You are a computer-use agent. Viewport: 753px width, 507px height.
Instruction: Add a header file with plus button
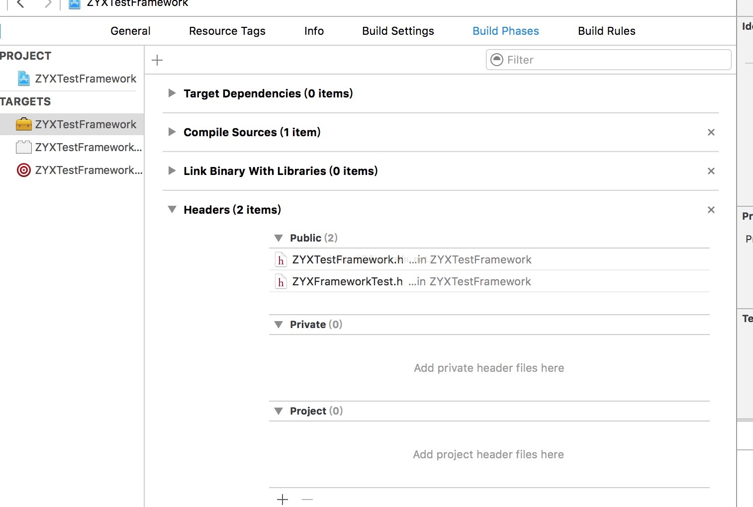coord(282,500)
